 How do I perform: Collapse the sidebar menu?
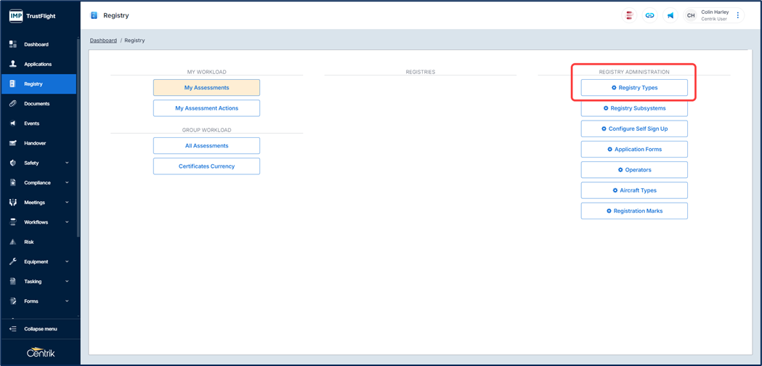click(40, 329)
